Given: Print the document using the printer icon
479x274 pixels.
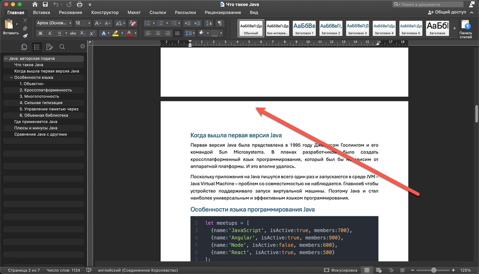Looking at the screenshot, I should pos(80,4).
